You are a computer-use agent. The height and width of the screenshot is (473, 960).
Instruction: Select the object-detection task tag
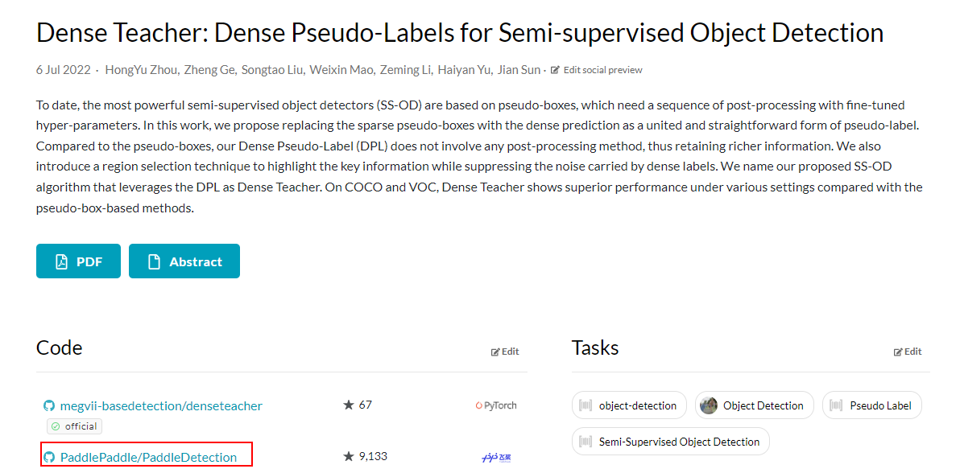point(629,405)
